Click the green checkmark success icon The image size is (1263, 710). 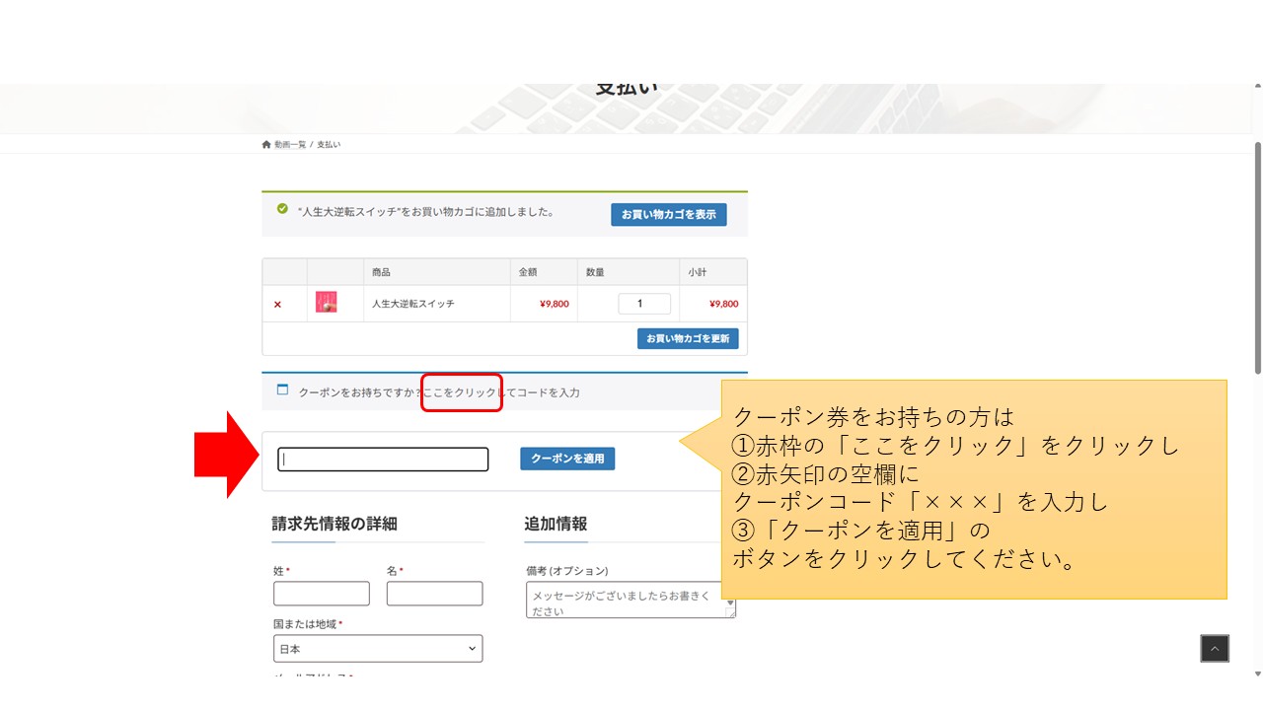click(x=282, y=209)
